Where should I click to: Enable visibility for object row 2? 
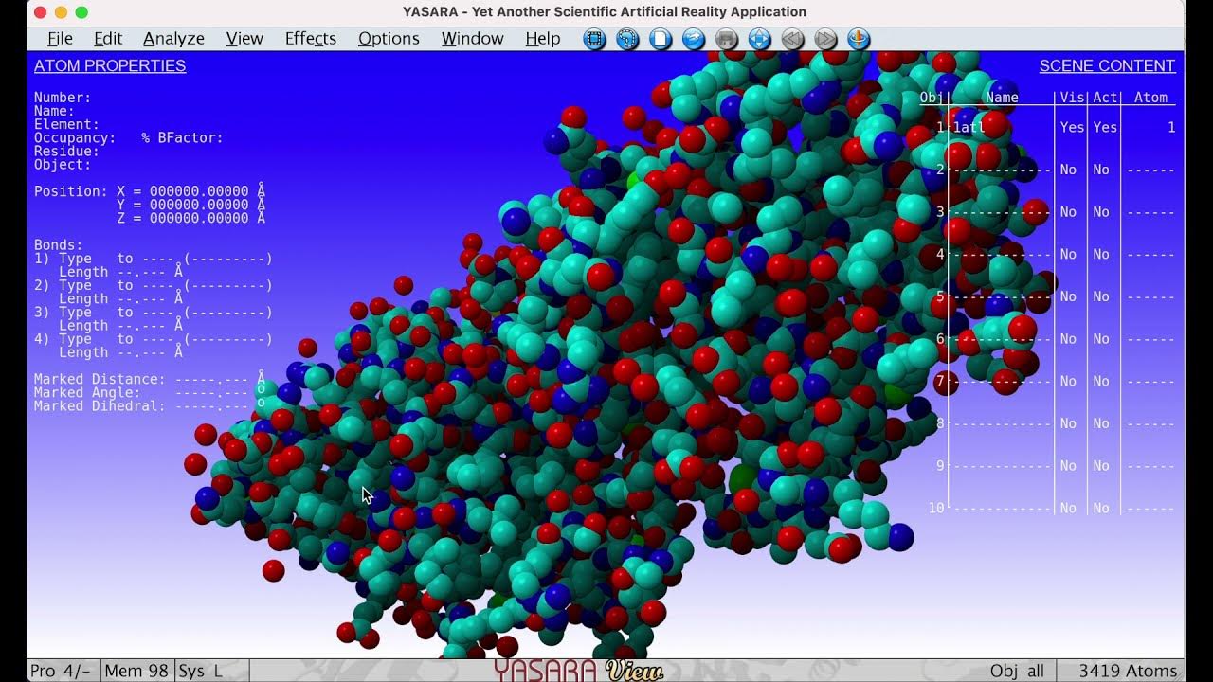coord(1068,170)
